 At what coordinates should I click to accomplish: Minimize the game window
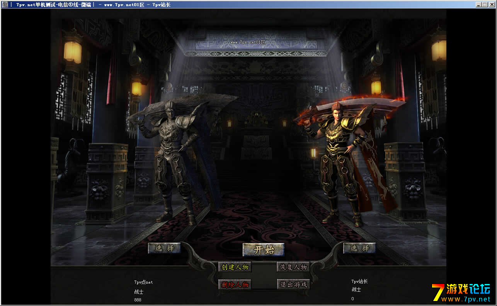tap(479, 5)
